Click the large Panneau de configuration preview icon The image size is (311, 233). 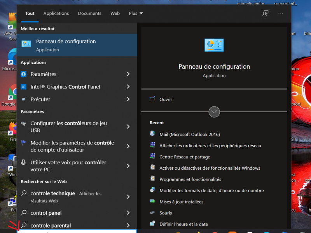coord(214,45)
